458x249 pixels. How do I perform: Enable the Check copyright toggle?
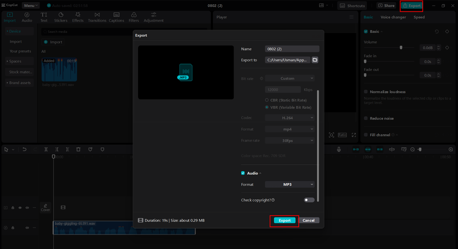click(309, 200)
